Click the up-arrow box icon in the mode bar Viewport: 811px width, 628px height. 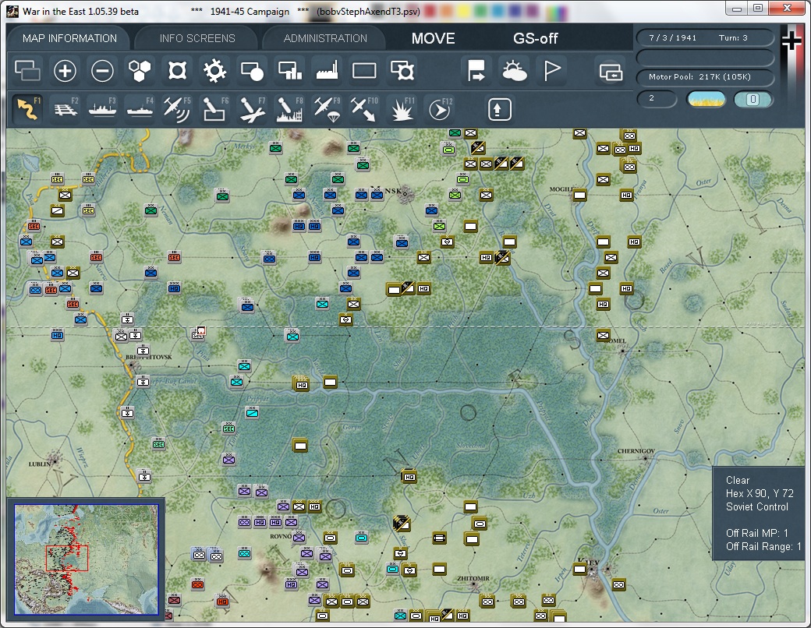coord(499,110)
